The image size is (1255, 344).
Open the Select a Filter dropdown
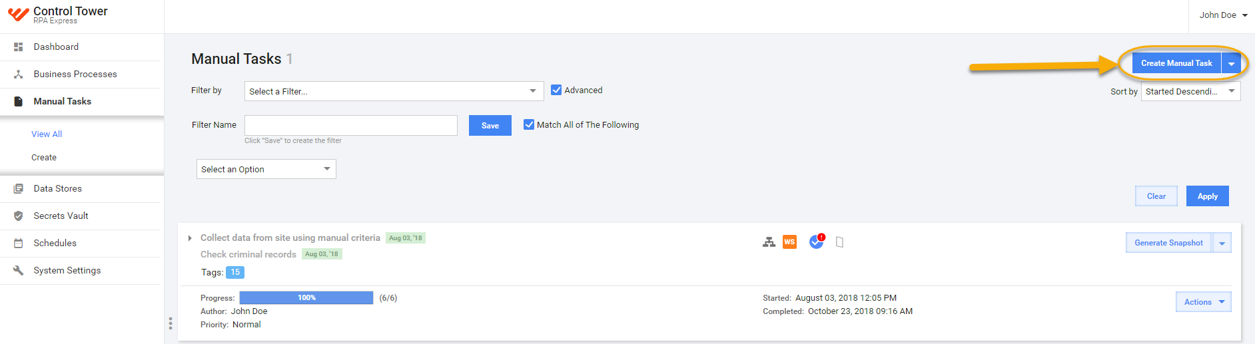point(394,91)
